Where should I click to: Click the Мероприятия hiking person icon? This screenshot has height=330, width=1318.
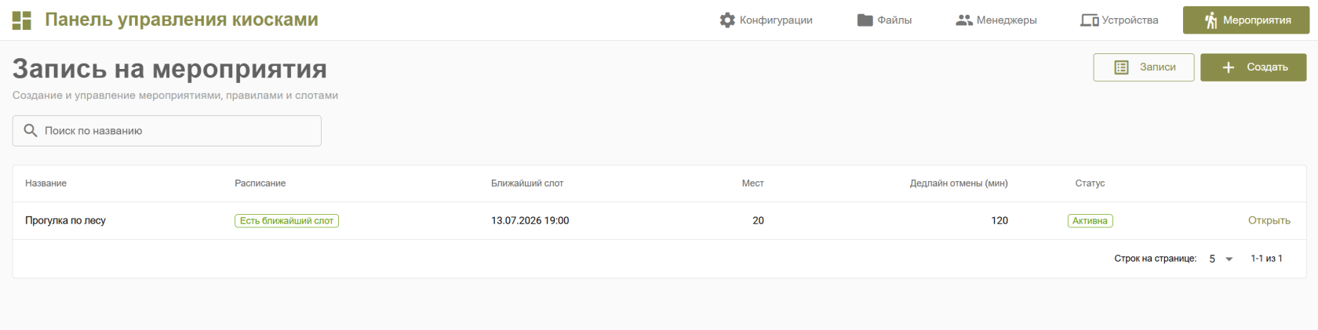pyautogui.click(x=1211, y=20)
